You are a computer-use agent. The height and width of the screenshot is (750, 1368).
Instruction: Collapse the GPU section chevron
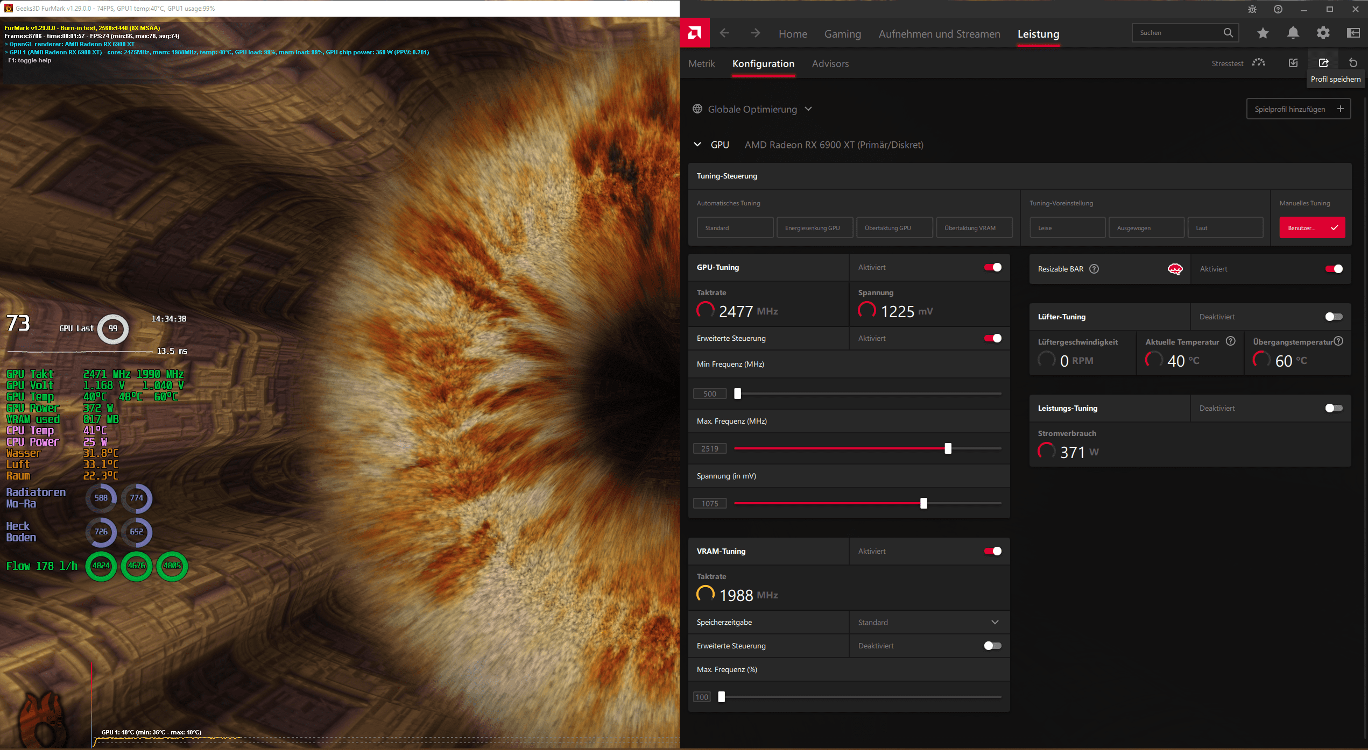[697, 145]
